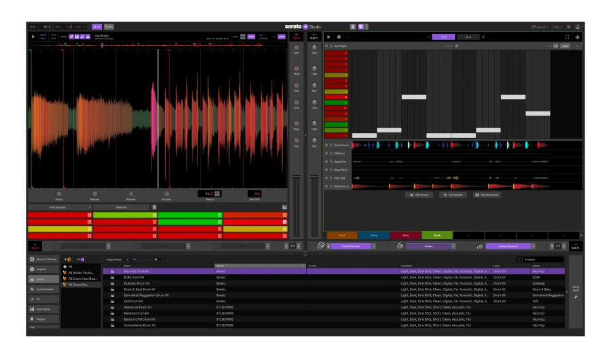Open the Select All dropdown

pyautogui.click(x=122, y=207)
